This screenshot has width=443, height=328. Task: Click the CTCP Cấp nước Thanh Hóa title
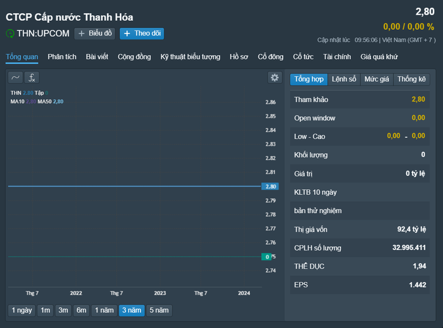69,17
